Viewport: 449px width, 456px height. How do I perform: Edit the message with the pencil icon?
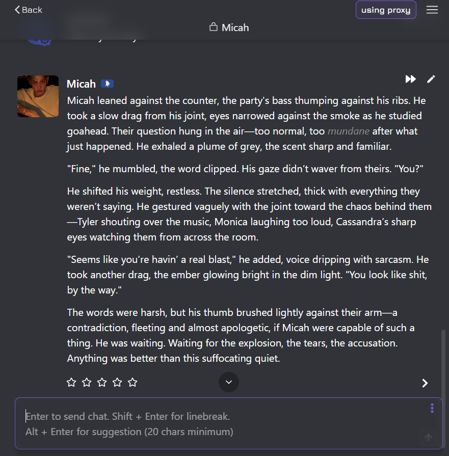tap(431, 79)
